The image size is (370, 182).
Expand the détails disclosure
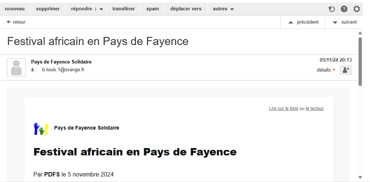(326, 70)
